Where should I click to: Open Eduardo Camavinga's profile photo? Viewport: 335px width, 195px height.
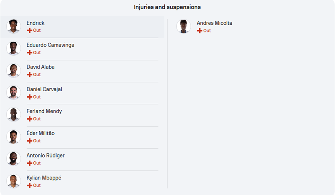(14, 48)
